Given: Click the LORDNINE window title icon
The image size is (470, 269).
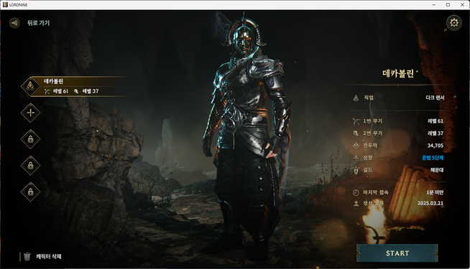Looking at the screenshot, I should coord(5,5).
